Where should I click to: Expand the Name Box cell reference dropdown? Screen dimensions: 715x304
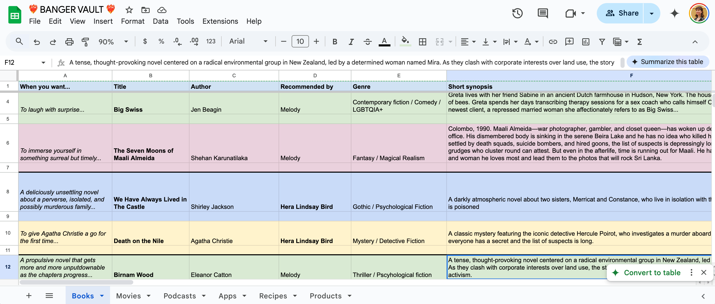tap(43, 63)
